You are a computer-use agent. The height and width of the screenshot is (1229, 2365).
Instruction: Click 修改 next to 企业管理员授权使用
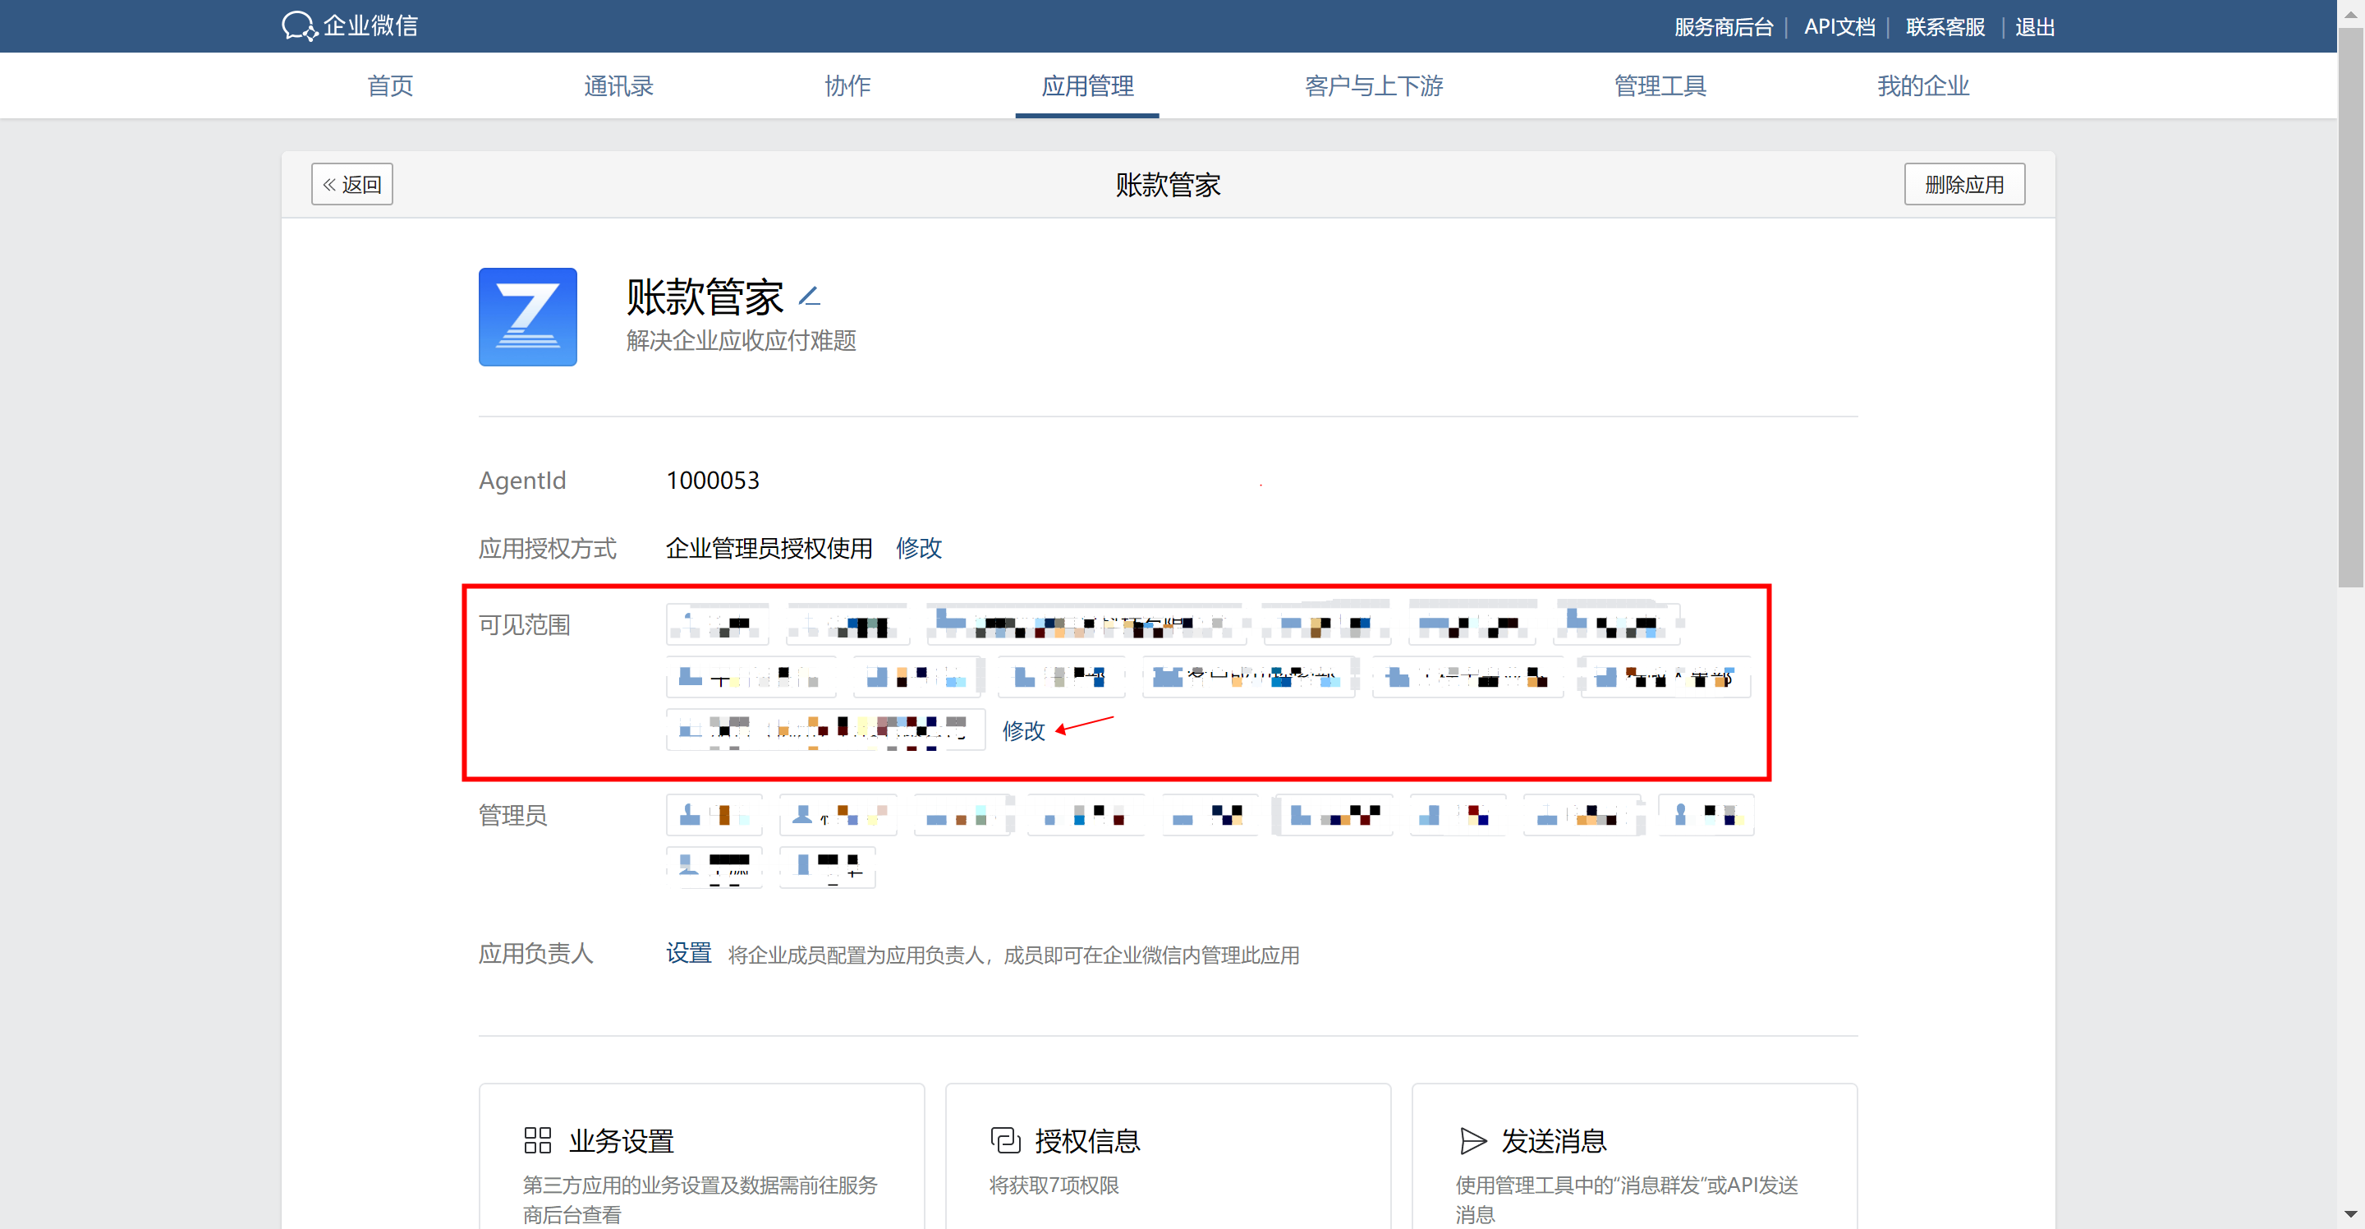coord(918,547)
